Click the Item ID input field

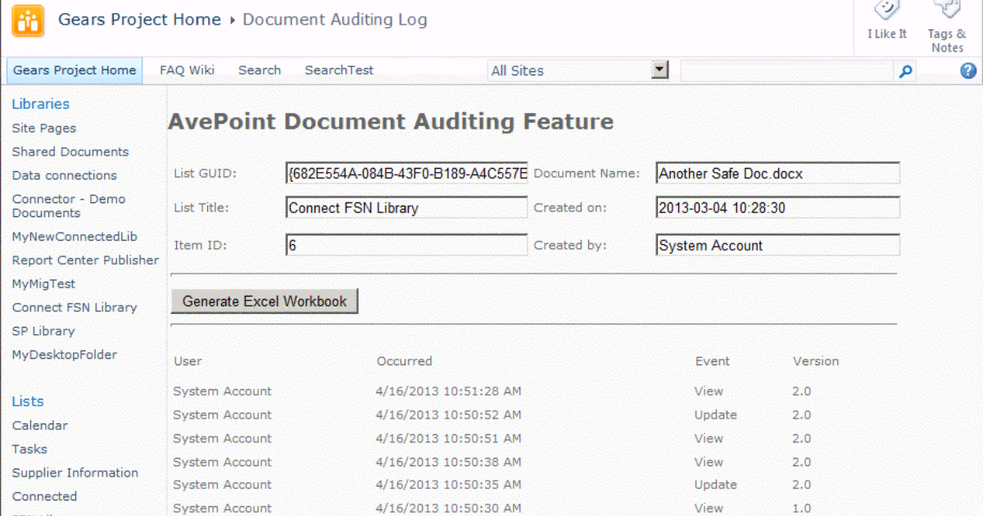[406, 245]
